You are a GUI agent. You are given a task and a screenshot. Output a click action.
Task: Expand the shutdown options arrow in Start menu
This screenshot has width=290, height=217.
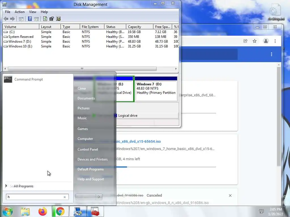click(99, 197)
